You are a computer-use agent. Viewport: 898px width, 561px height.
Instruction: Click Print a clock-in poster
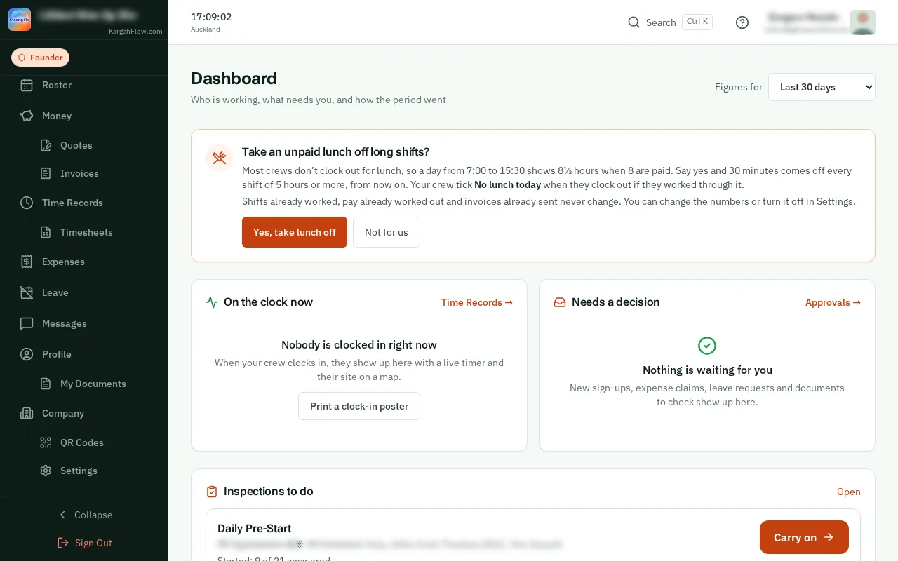point(359,406)
